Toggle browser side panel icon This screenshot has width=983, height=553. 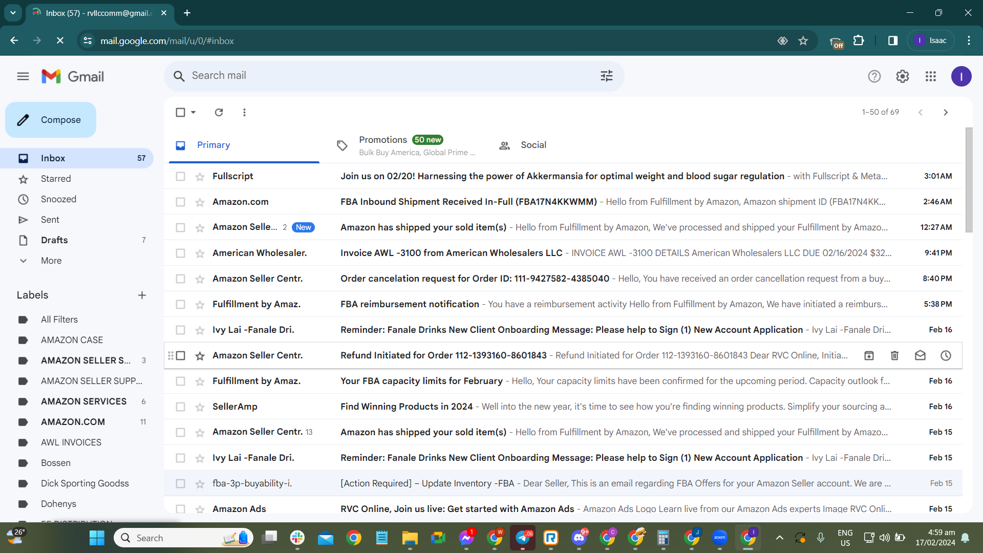click(x=893, y=40)
